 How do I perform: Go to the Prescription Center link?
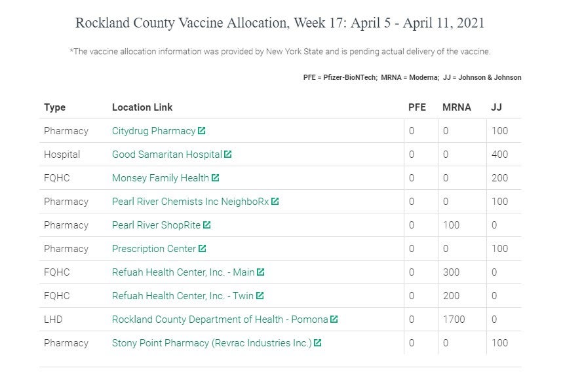coord(154,249)
